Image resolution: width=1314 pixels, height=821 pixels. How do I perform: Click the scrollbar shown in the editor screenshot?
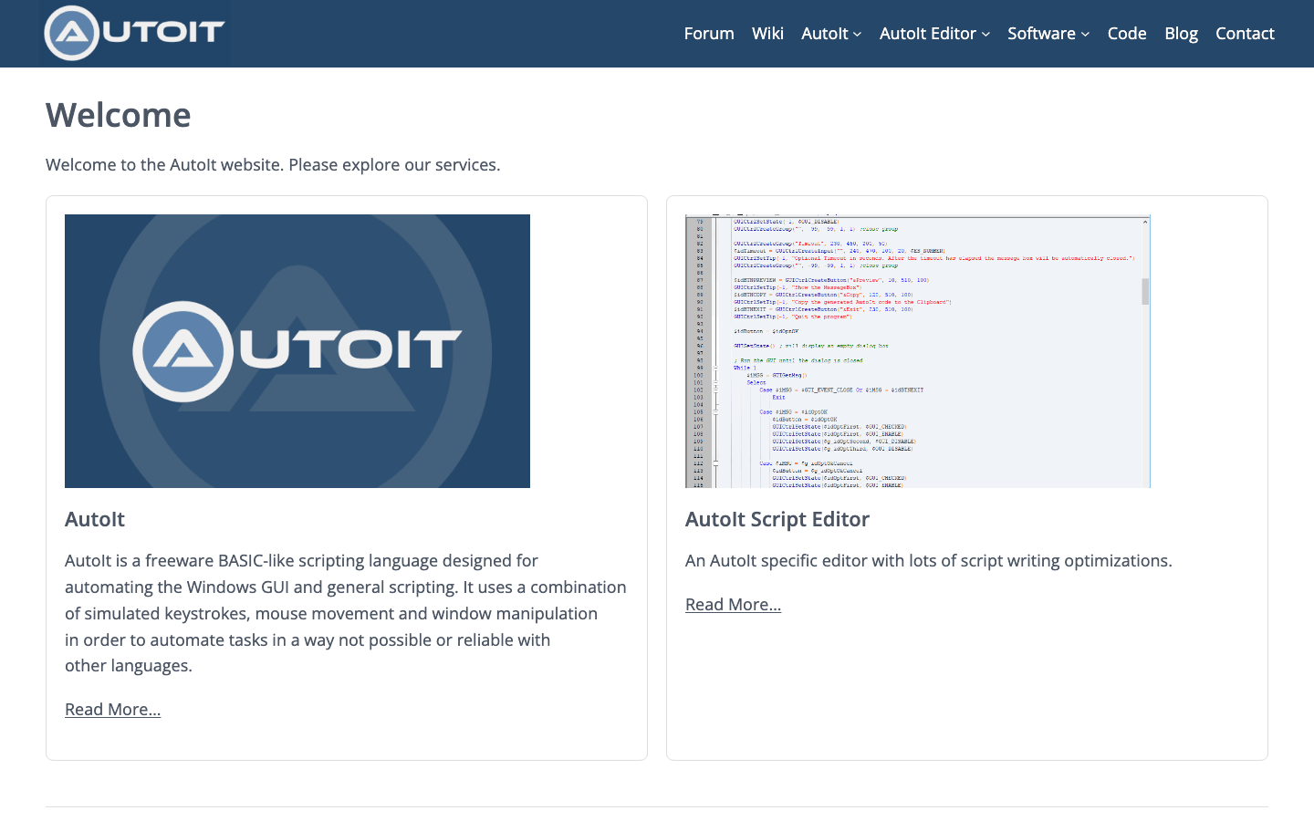click(x=1144, y=292)
